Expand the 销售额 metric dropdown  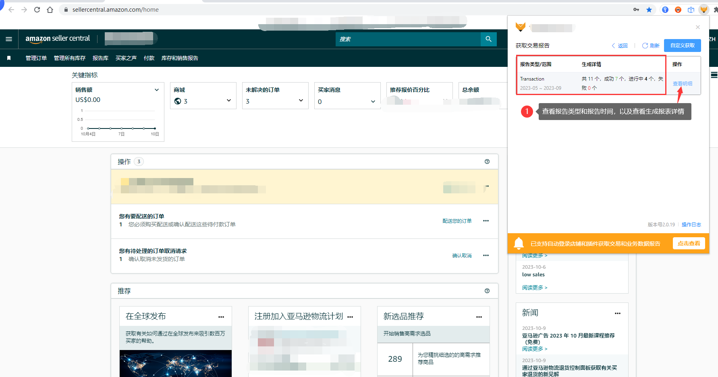pos(157,90)
